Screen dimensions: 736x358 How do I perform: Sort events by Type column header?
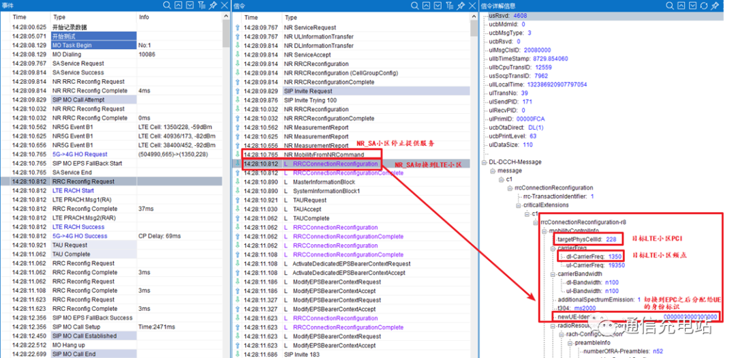59,17
